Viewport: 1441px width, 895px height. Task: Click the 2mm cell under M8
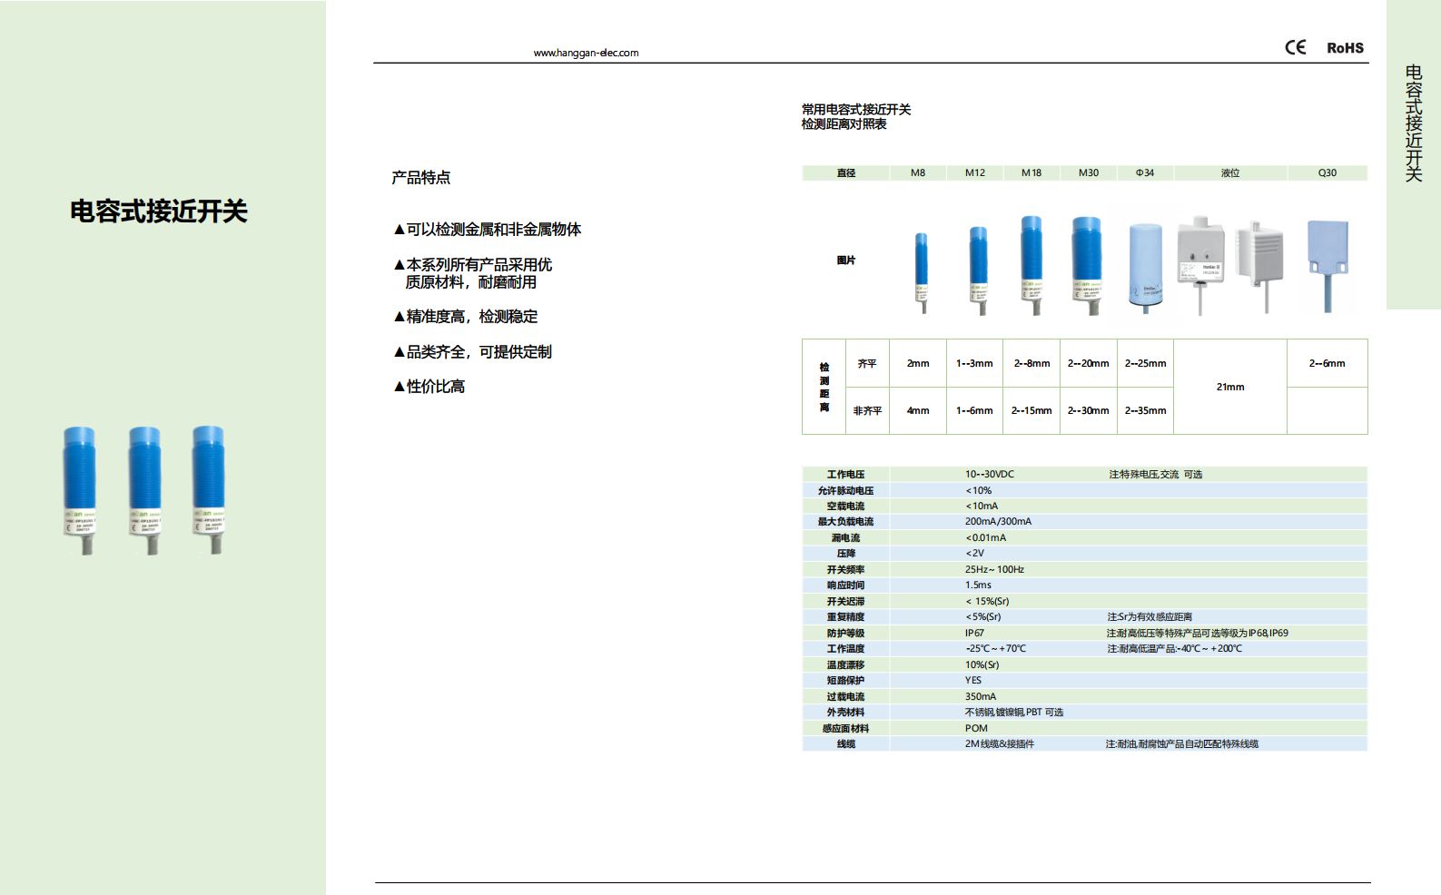tap(918, 363)
